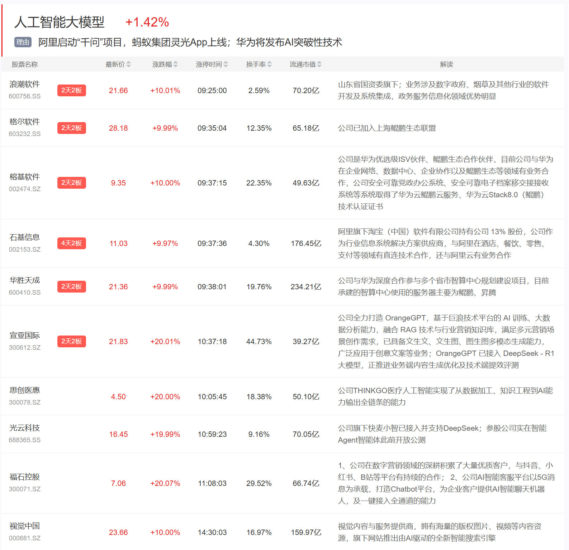Open 视觉中国 stock details

[25, 526]
